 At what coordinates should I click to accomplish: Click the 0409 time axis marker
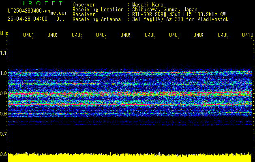223,35
